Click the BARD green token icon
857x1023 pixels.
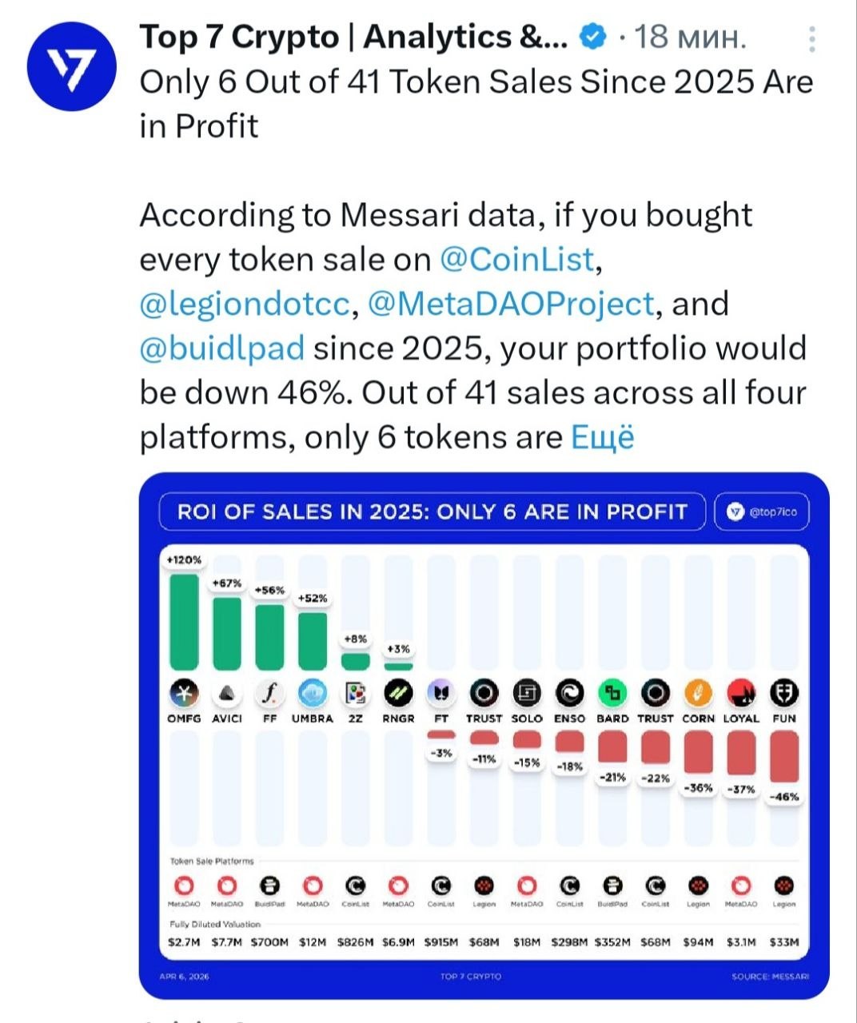point(612,693)
